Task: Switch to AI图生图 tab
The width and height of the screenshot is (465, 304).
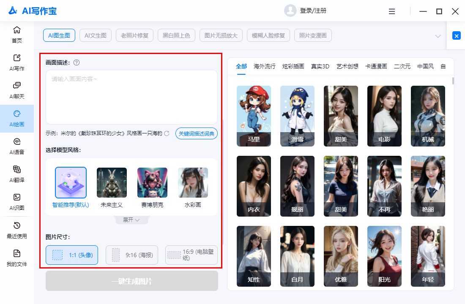Action: 59,35
